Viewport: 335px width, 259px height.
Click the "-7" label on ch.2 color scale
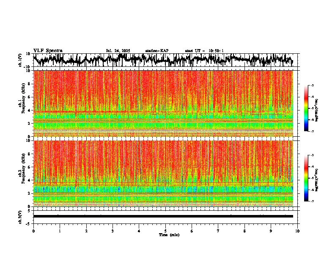[312, 201]
